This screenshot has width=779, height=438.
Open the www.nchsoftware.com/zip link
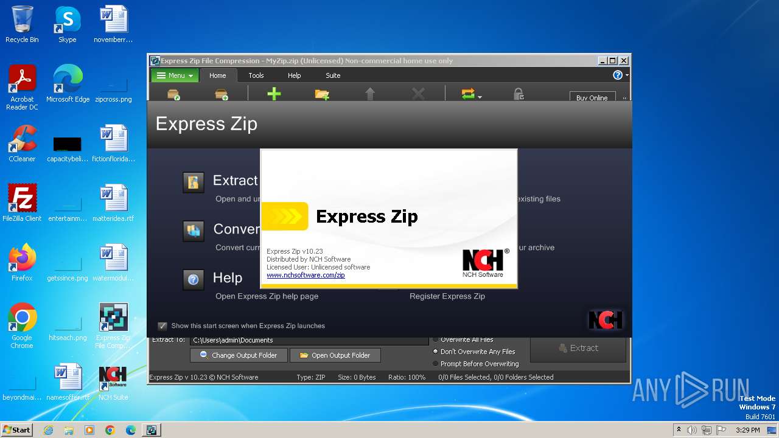pyautogui.click(x=306, y=275)
